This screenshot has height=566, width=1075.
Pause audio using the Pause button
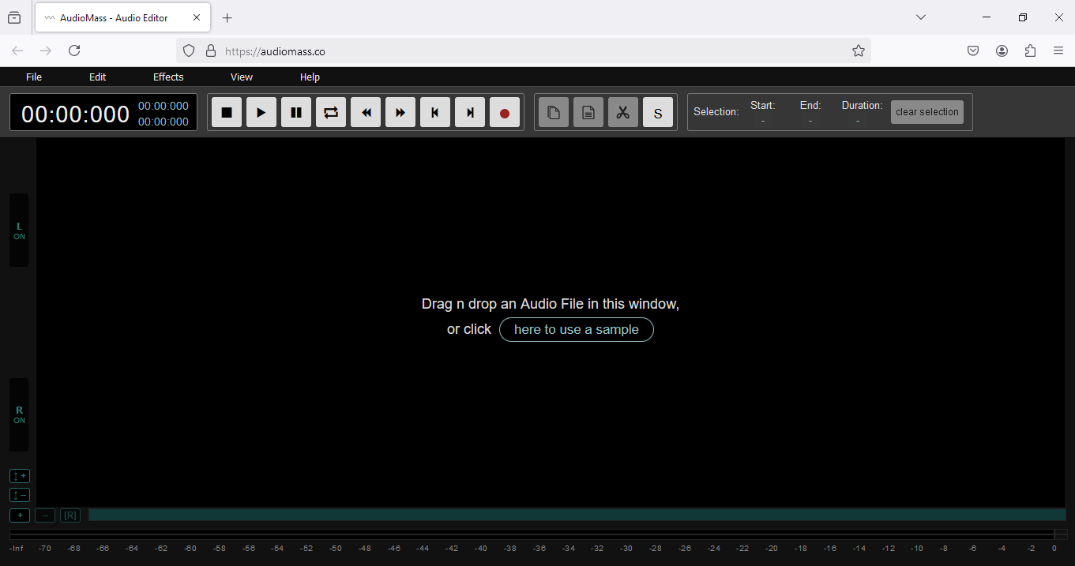tap(296, 112)
